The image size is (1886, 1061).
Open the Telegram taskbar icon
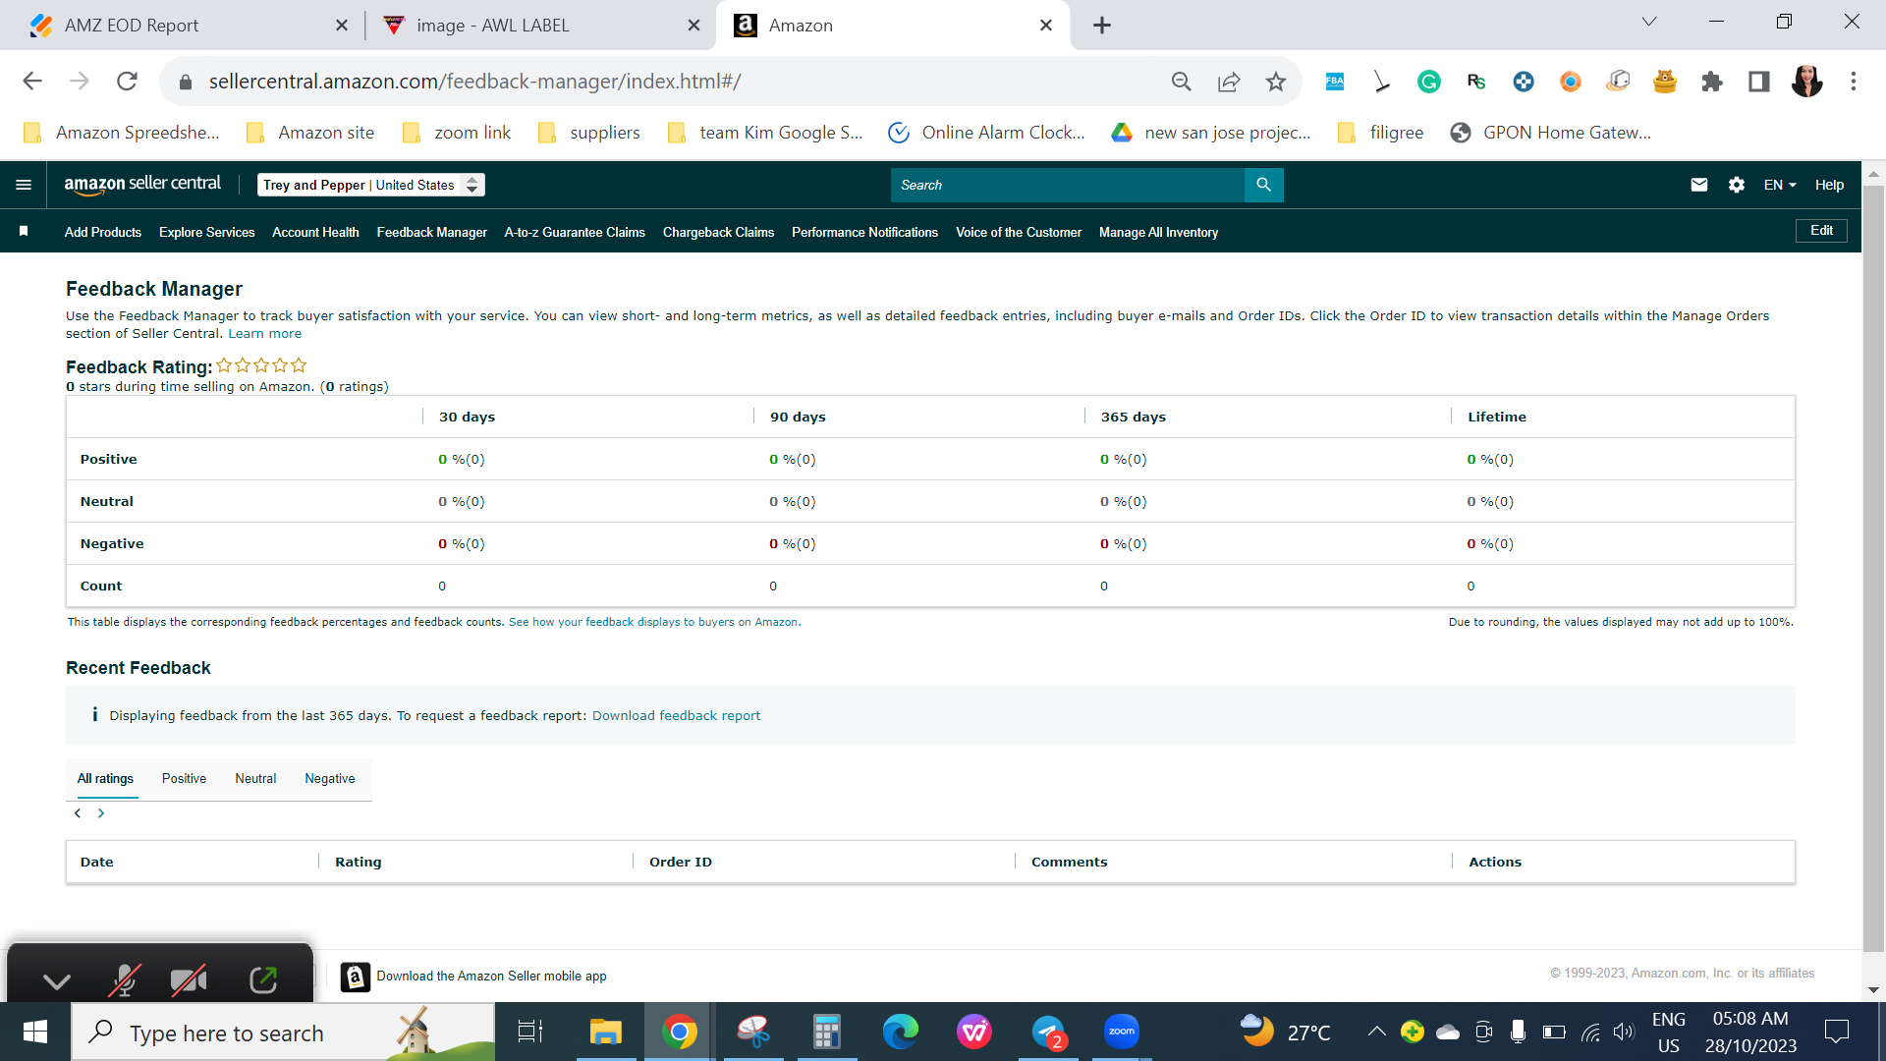pyautogui.click(x=1048, y=1032)
